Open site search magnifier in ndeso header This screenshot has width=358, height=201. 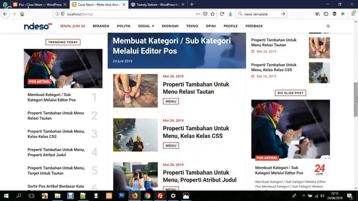point(328,26)
